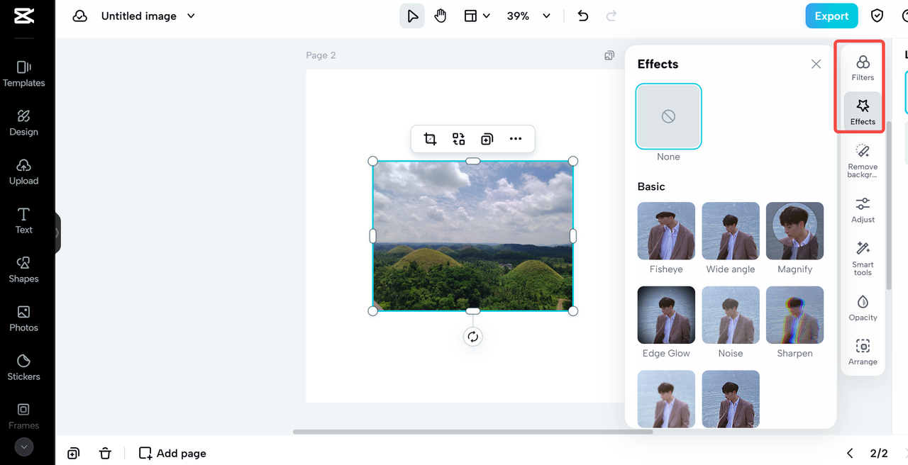Open Smart tools panel
This screenshot has width=908, height=465.
[863, 258]
